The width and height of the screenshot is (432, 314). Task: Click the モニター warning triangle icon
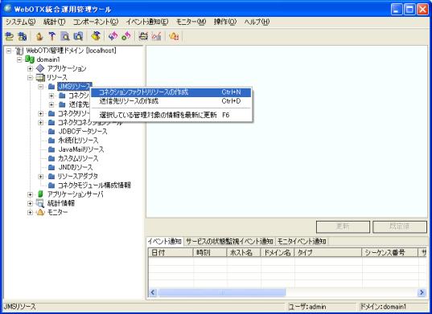click(40, 212)
